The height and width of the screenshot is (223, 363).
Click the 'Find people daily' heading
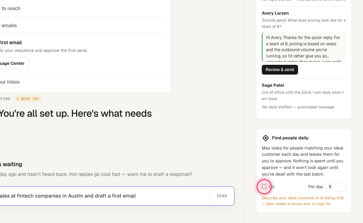tap(290, 138)
